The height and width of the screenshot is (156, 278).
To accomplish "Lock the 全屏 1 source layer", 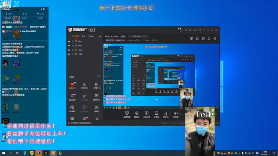I will 73,54.
